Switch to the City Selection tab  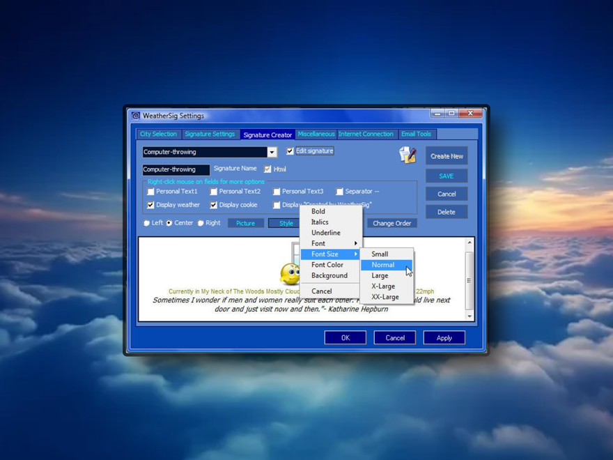(x=159, y=134)
